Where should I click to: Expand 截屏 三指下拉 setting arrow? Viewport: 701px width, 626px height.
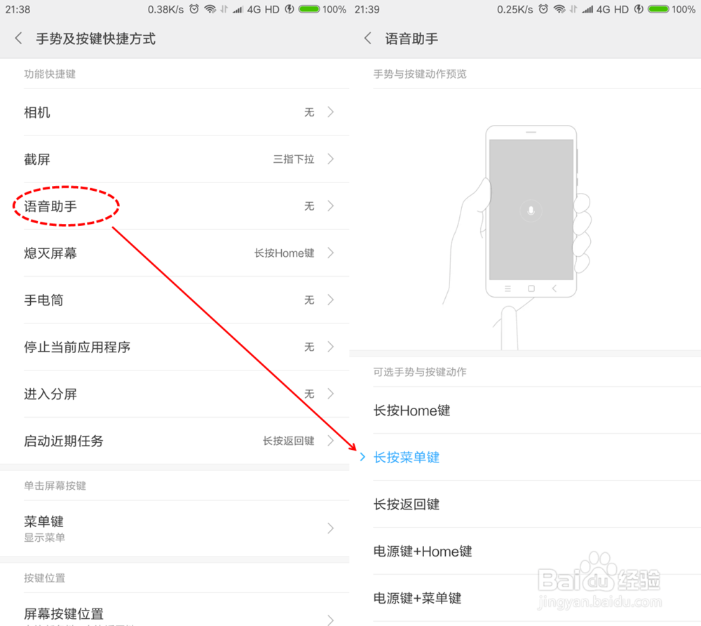click(330, 159)
